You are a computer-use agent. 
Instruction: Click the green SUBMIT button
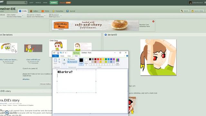tap(54, 3)
